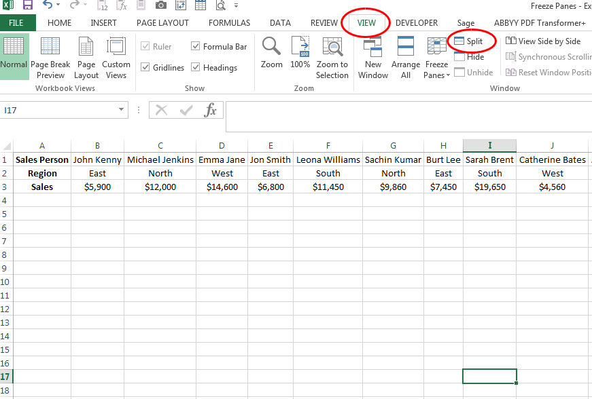Click inside the Name Box showing I17
Screen dimensions: 592x399
pyautogui.click(x=58, y=110)
